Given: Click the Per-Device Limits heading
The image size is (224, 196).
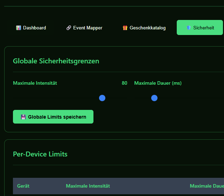Looking at the screenshot, I should tap(40, 154).
